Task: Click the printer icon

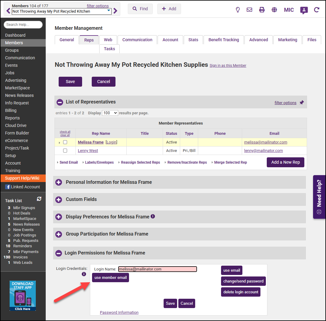Action: (262, 10)
